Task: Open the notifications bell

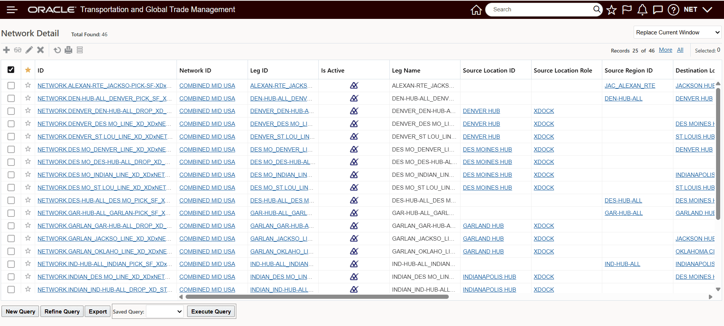Action: tap(642, 10)
